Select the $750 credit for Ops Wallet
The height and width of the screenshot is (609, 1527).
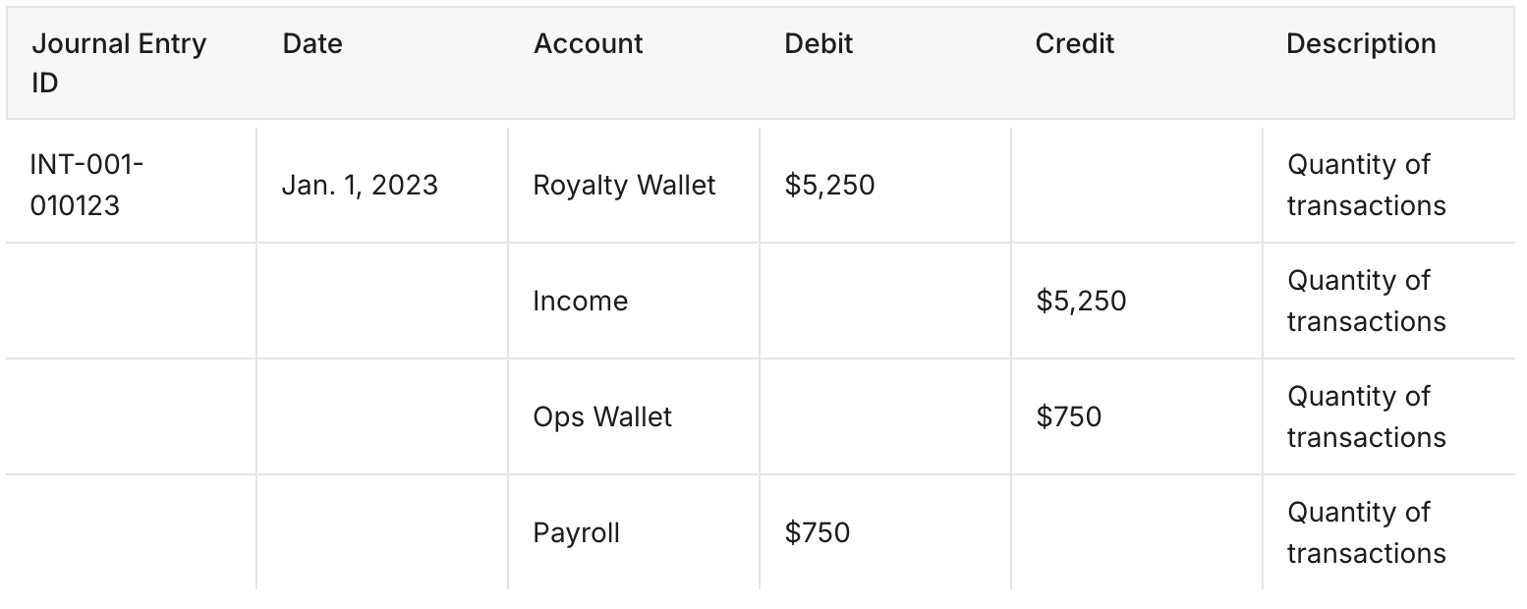click(1068, 416)
